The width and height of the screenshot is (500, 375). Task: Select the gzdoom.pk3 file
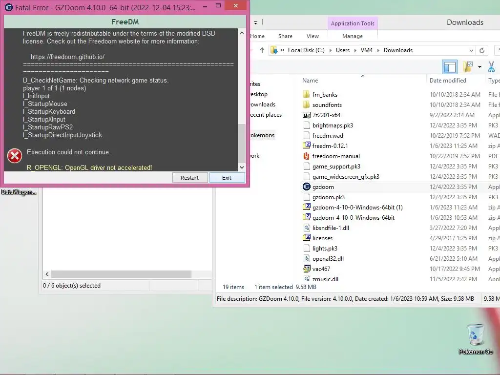point(329,197)
